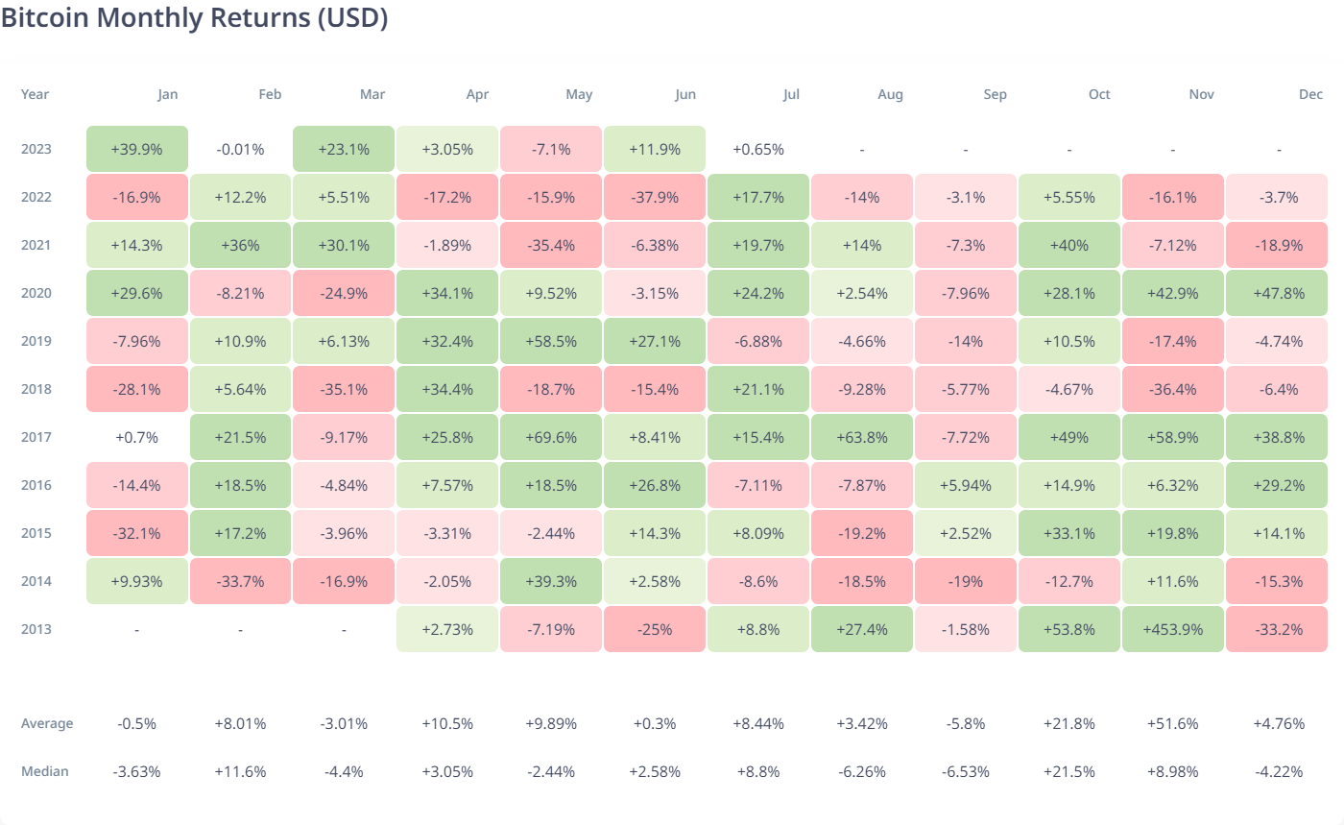Image resolution: width=1344 pixels, height=825 pixels.
Task: Select the Median row label
Action: click(44, 771)
